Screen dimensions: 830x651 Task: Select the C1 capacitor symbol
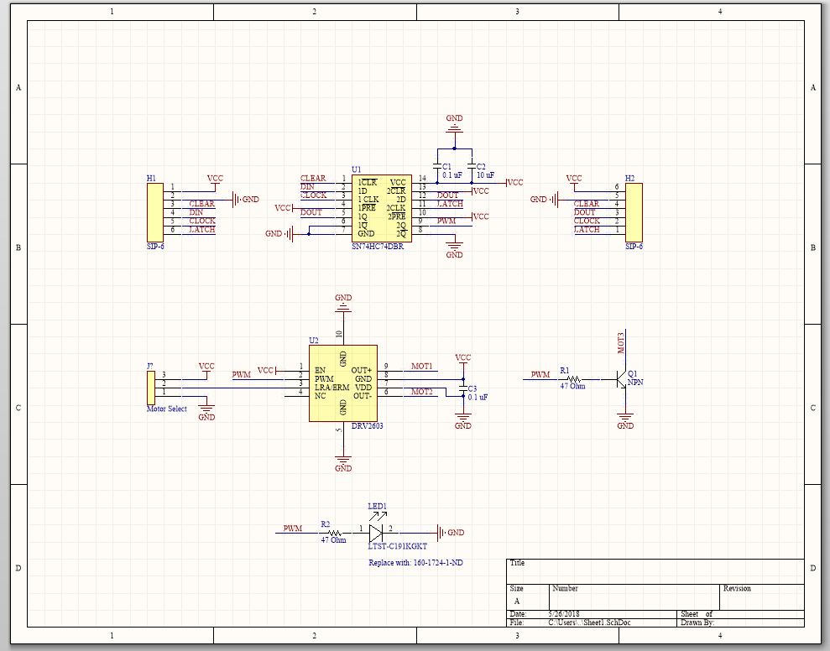point(437,166)
